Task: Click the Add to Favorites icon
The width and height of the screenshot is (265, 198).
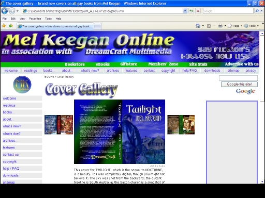Action: [x=11, y=26]
